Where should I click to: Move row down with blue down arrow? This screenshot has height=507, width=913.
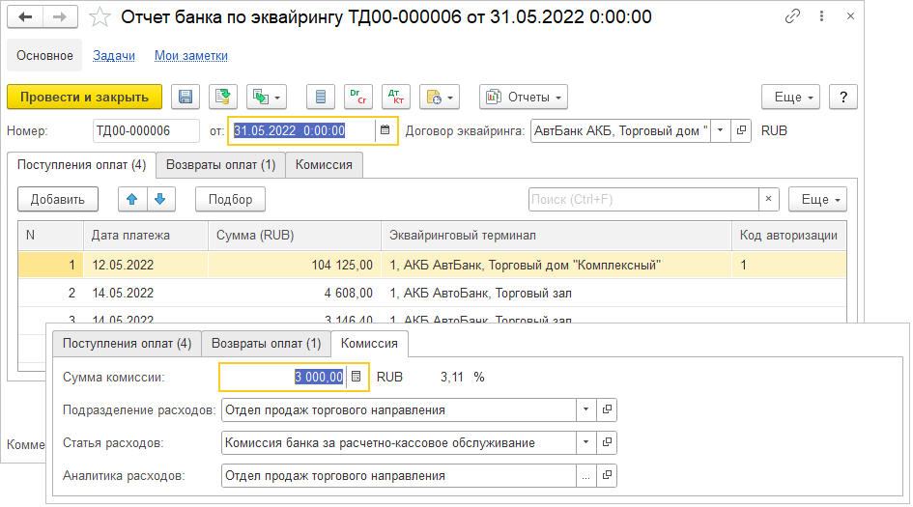pos(160,199)
